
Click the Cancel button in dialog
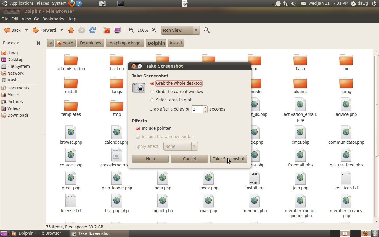189,159
